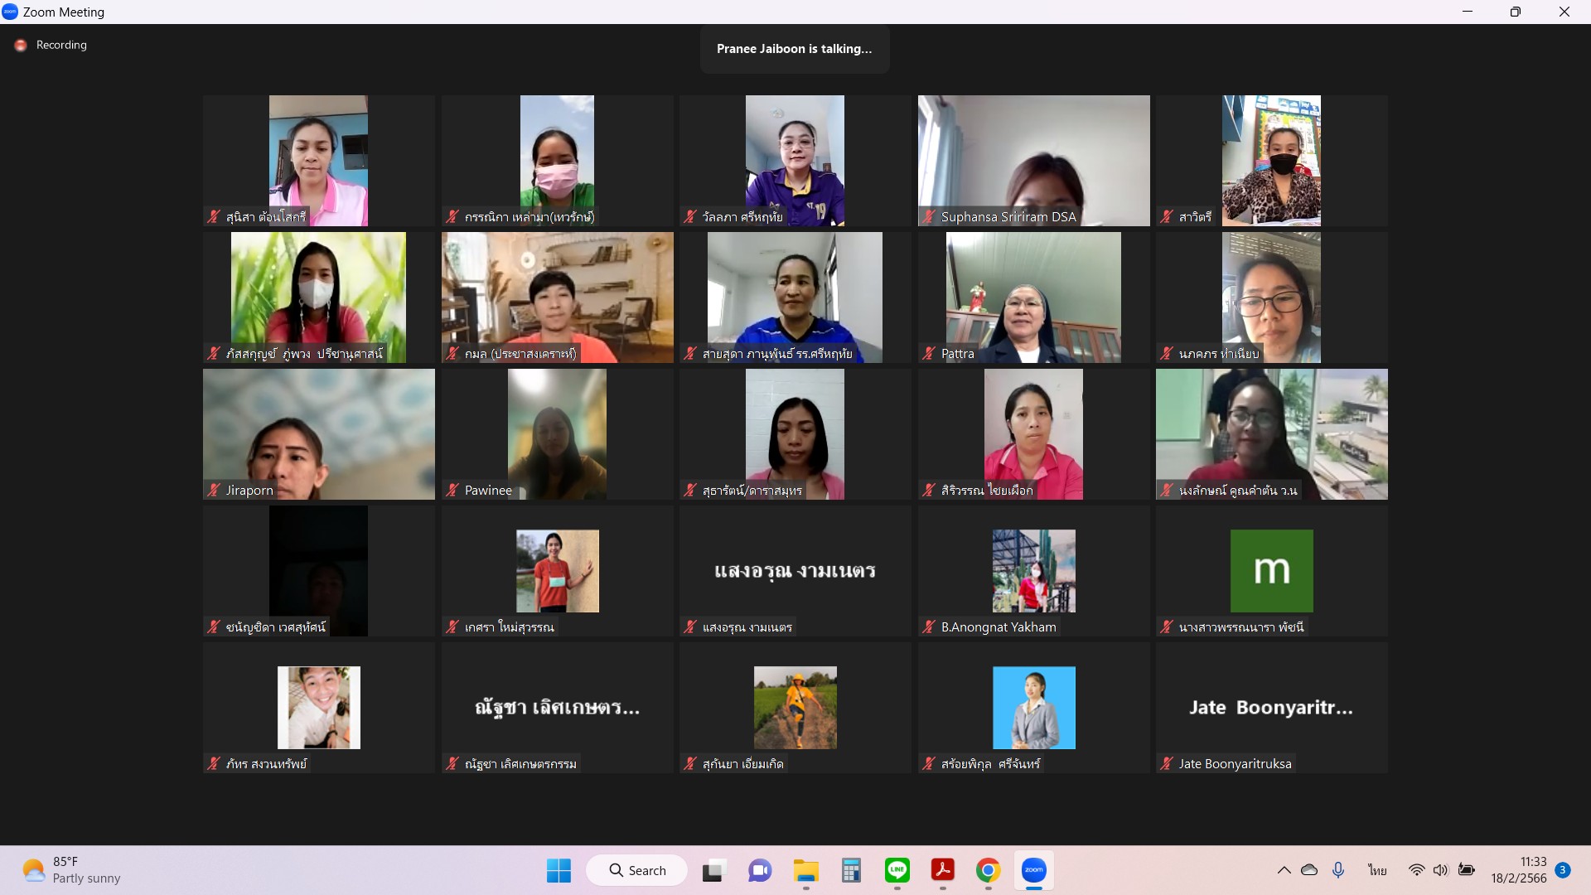Click the Recording indicator icon
Viewport: 1591px width, 895px height.
[x=21, y=46]
